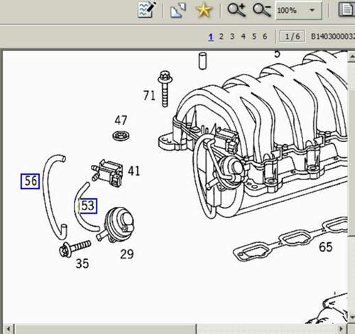Select part number 47 label
The width and height of the screenshot is (355, 334).
(x=121, y=120)
